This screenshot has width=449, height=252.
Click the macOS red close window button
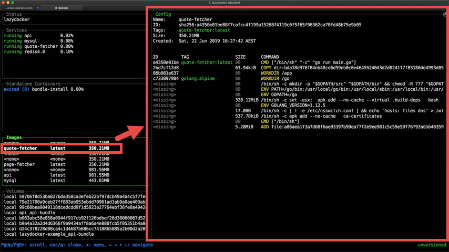[x=3, y=3]
